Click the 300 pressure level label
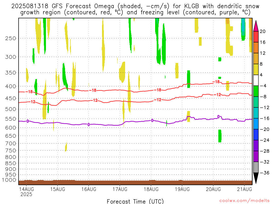Viewport: 272px width, 204px height. pyautogui.click(x=11, y=57)
